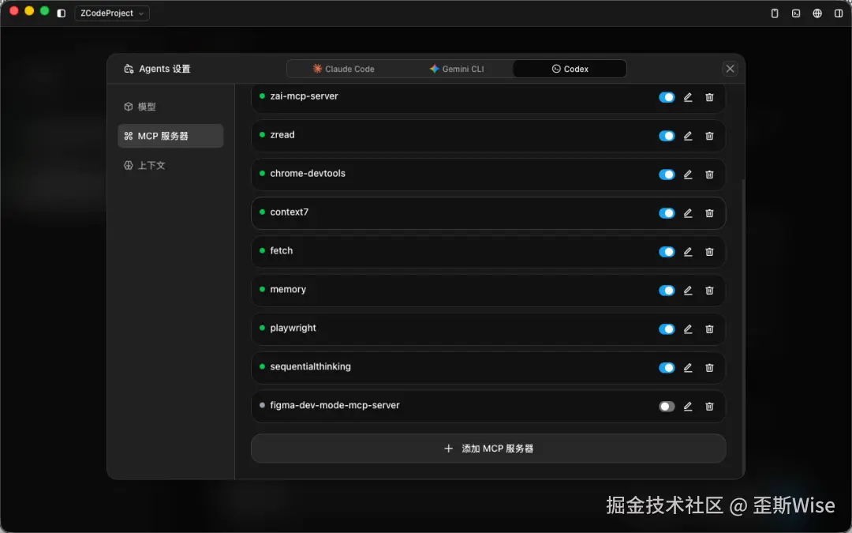Screen dimensions: 852x533
Task: Enable the figma-dev-mode-mcp-server switch
Action: [x=667, y=407]
